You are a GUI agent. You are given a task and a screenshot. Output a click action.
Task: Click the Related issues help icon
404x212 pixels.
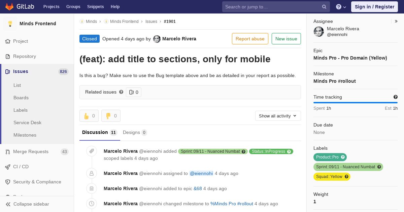121,92
